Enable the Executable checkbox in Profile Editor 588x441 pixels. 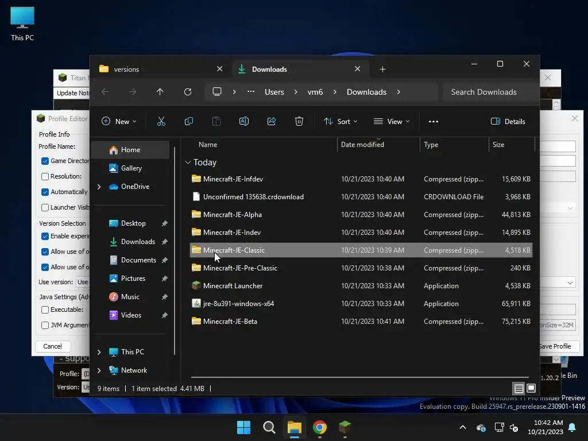[x=45, y=310]
